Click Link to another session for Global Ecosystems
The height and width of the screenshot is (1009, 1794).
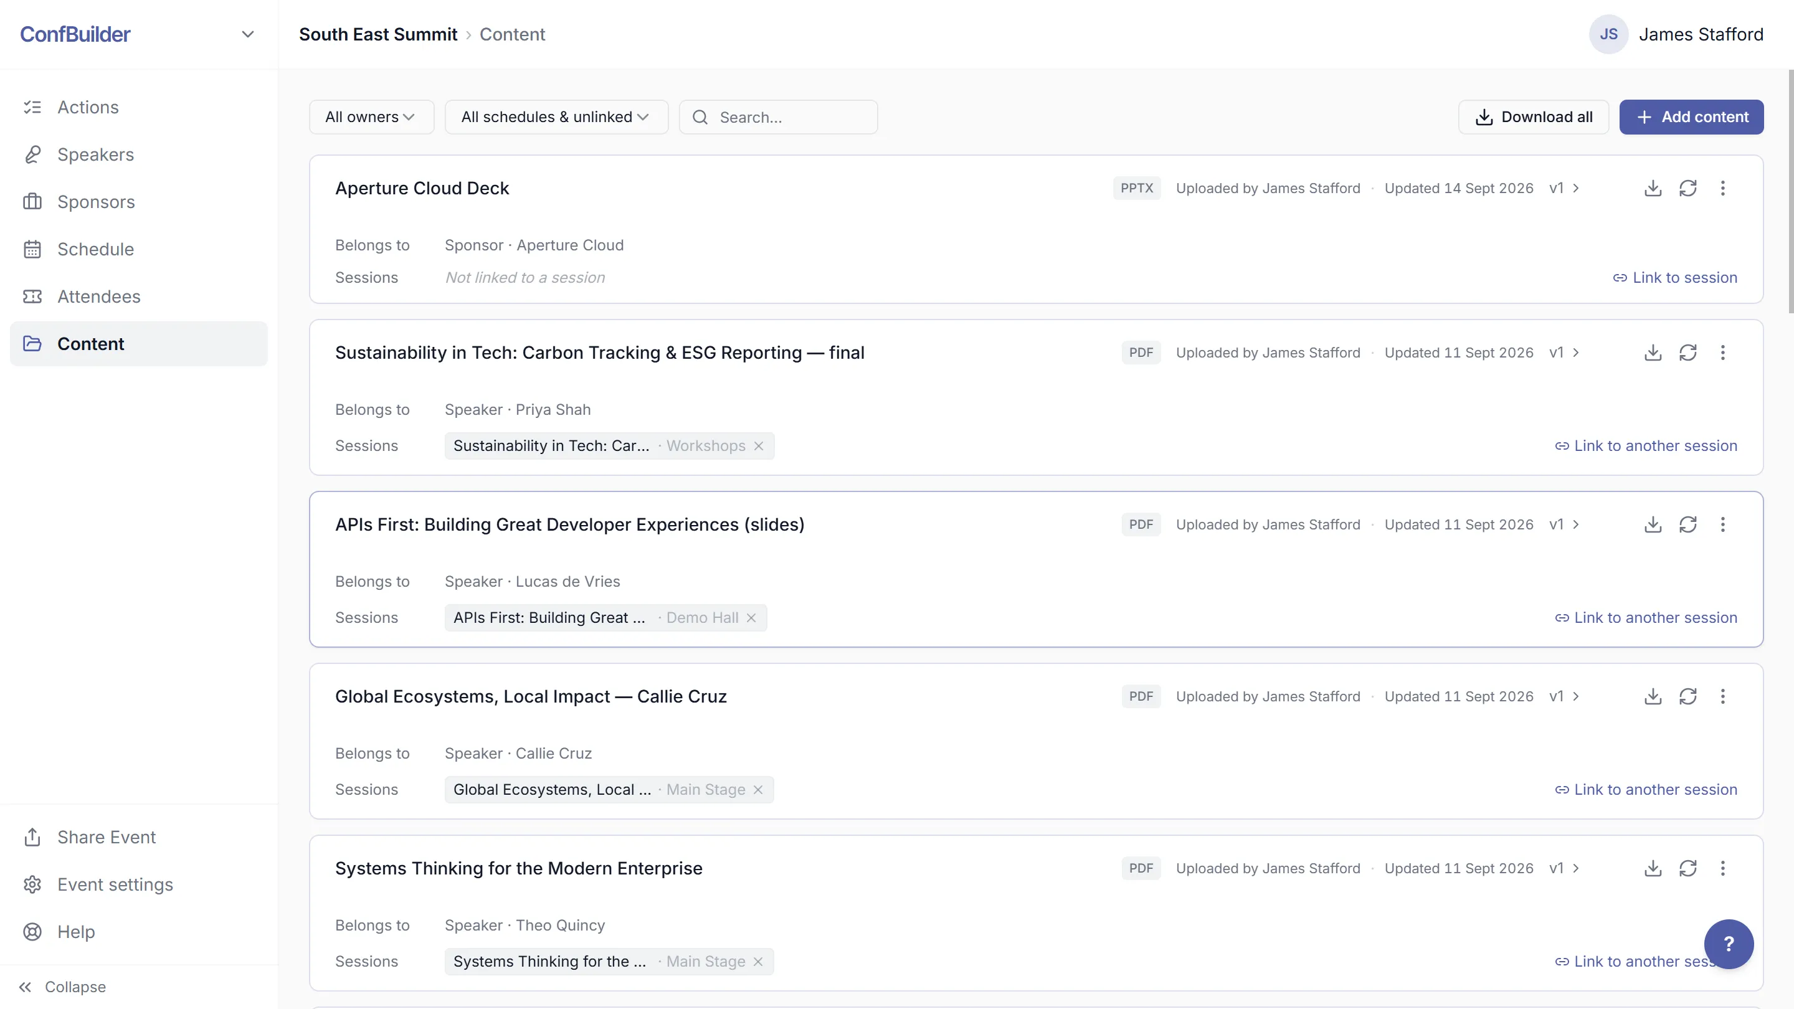[x=1646, y=790]
